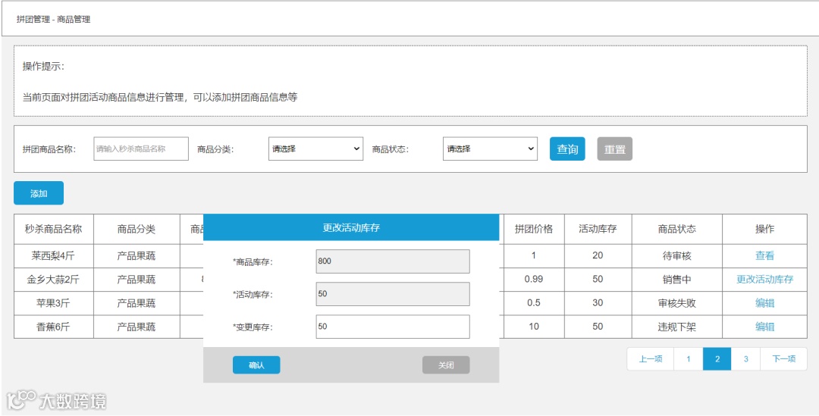Click 编辑 link for 苹果3斤
Image resolution: width=819 pixels, height=416 pixels.
(764, 303)
